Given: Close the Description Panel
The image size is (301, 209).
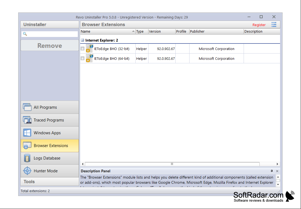Looking at the screenshot, I should click(277, 171).
